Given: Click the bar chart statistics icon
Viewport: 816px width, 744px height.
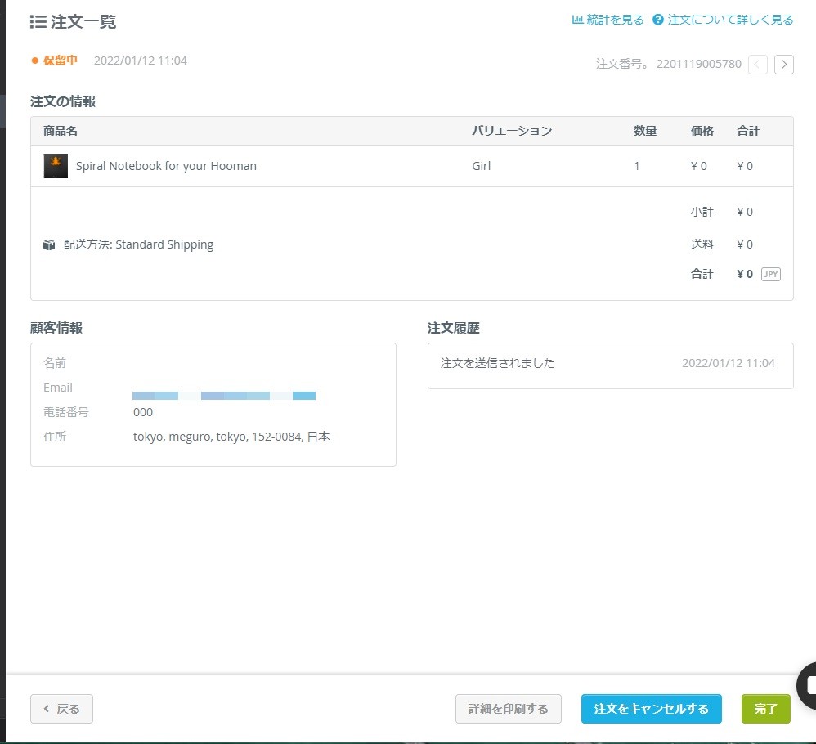Looking at the screenshot, I should point(577,20).
